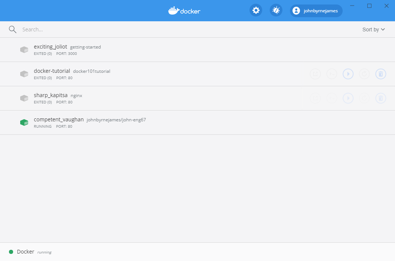Delete the docker-tutorial container
The image size is (395, 261).
381,74
